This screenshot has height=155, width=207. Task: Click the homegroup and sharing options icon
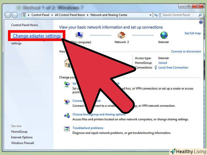point(67,116)
